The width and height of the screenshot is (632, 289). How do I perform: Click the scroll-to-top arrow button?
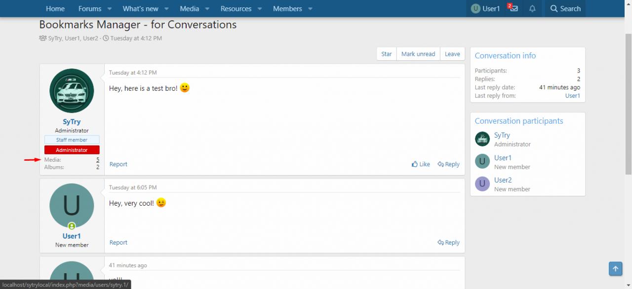click(615, 269)
